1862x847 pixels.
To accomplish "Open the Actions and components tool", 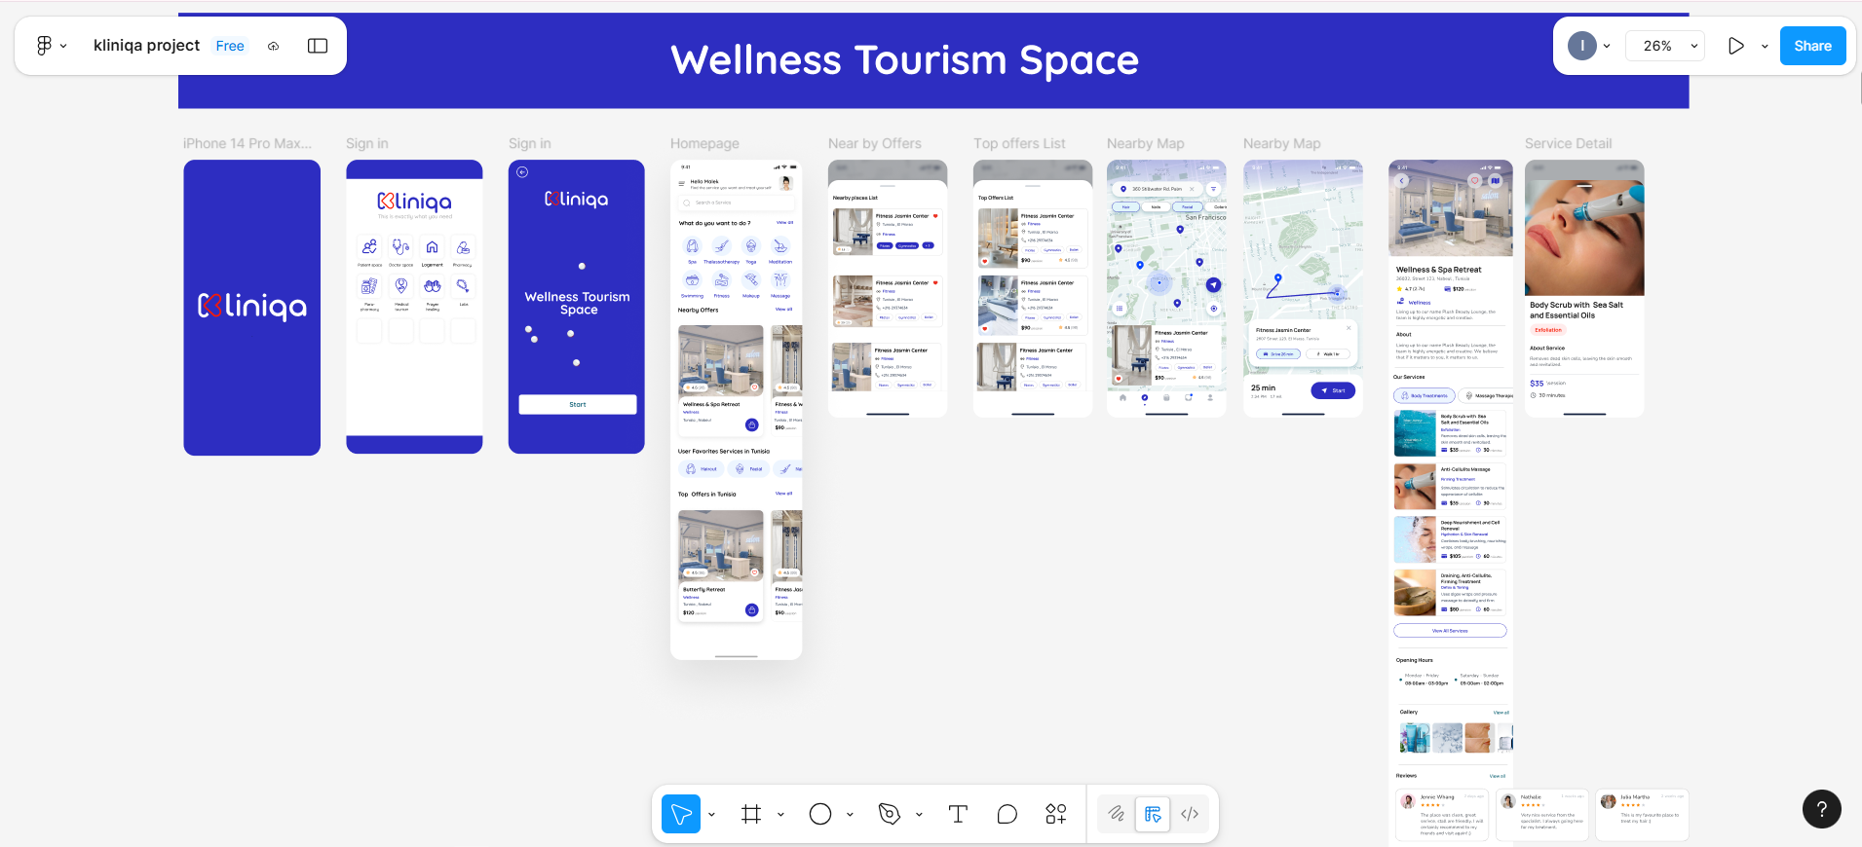I will (1056, 814).
